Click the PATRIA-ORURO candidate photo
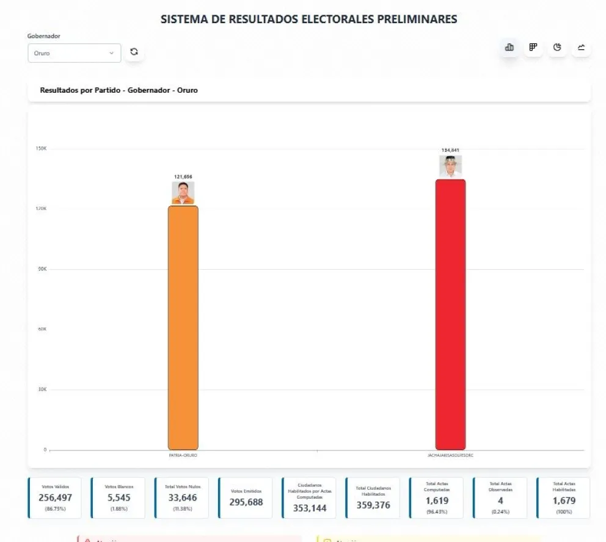Viewport: 606px width, 542px height. click(183, 193)
